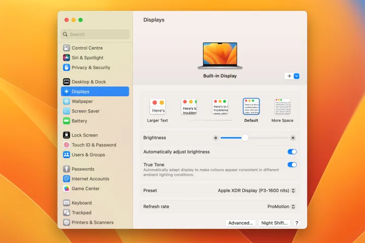This screenshot has width=365, height=243.
Task: Click the Lock Screen padlock icon
Action: [66, 135]
